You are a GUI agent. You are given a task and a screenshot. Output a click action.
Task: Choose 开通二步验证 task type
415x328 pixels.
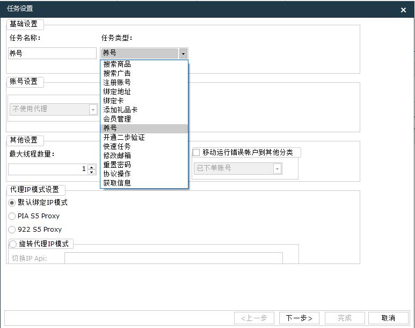(x=144, y=137)
